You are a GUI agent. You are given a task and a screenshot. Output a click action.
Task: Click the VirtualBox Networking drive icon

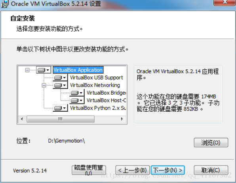tap(58, 85)
